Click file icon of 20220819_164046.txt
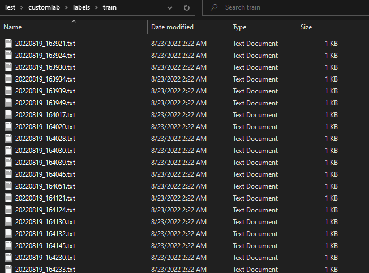Screen dimensions: 369x273 (8, 174)
